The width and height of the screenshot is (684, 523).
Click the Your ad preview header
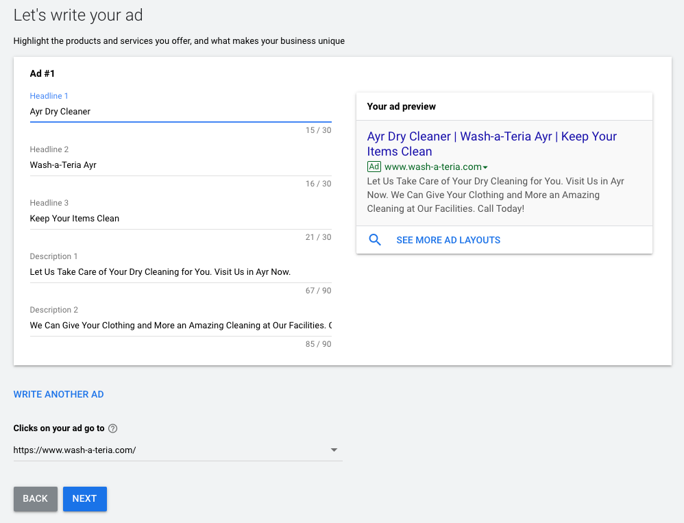[402, 106]
